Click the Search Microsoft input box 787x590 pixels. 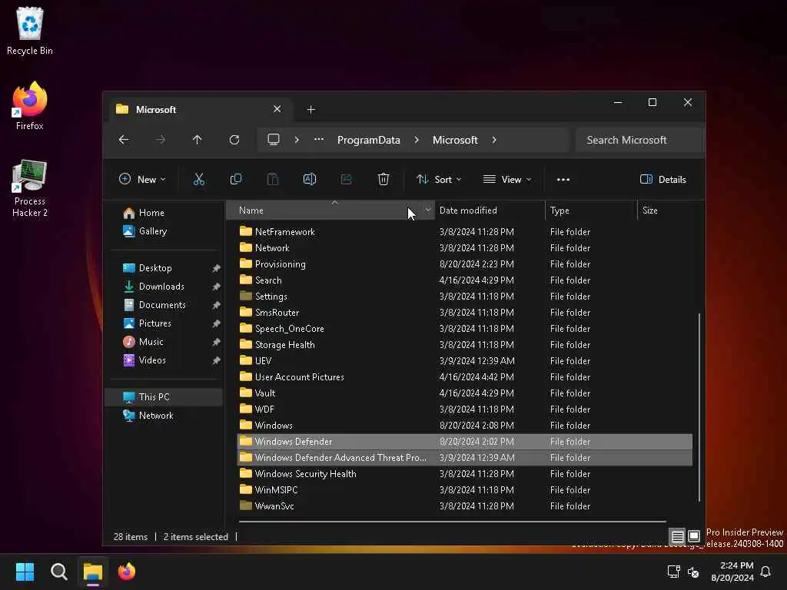tap(640, 140)
